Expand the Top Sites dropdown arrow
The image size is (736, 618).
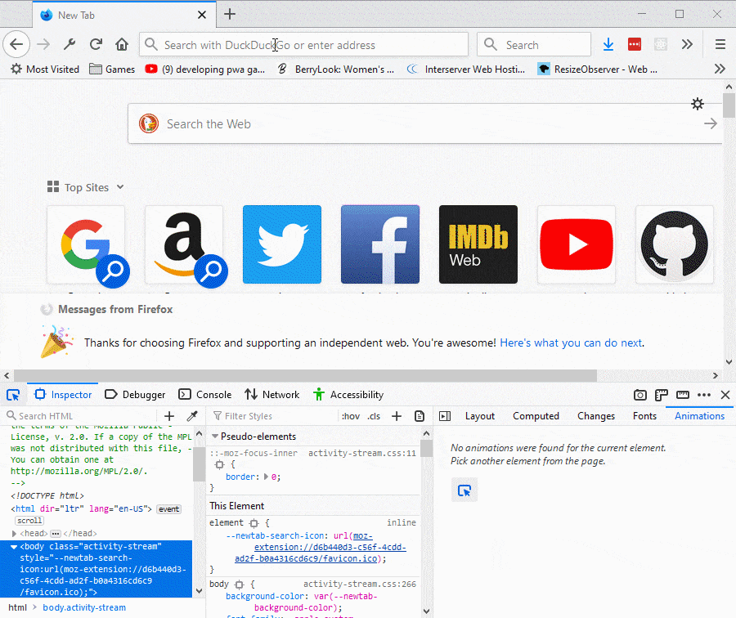click(120, 187)
